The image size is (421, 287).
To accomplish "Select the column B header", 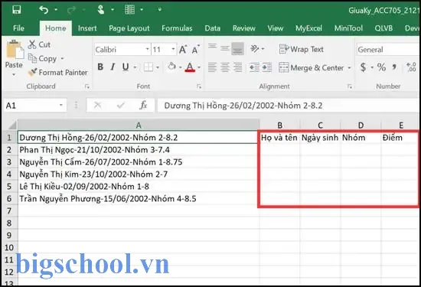I will pos(279,125).
